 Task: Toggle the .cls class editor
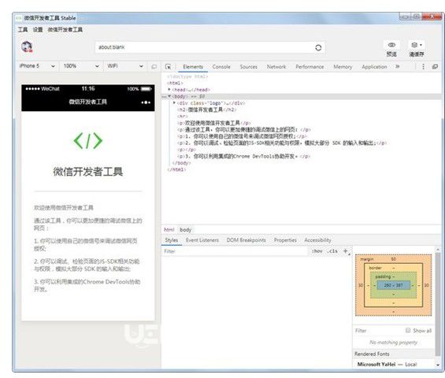332,251
